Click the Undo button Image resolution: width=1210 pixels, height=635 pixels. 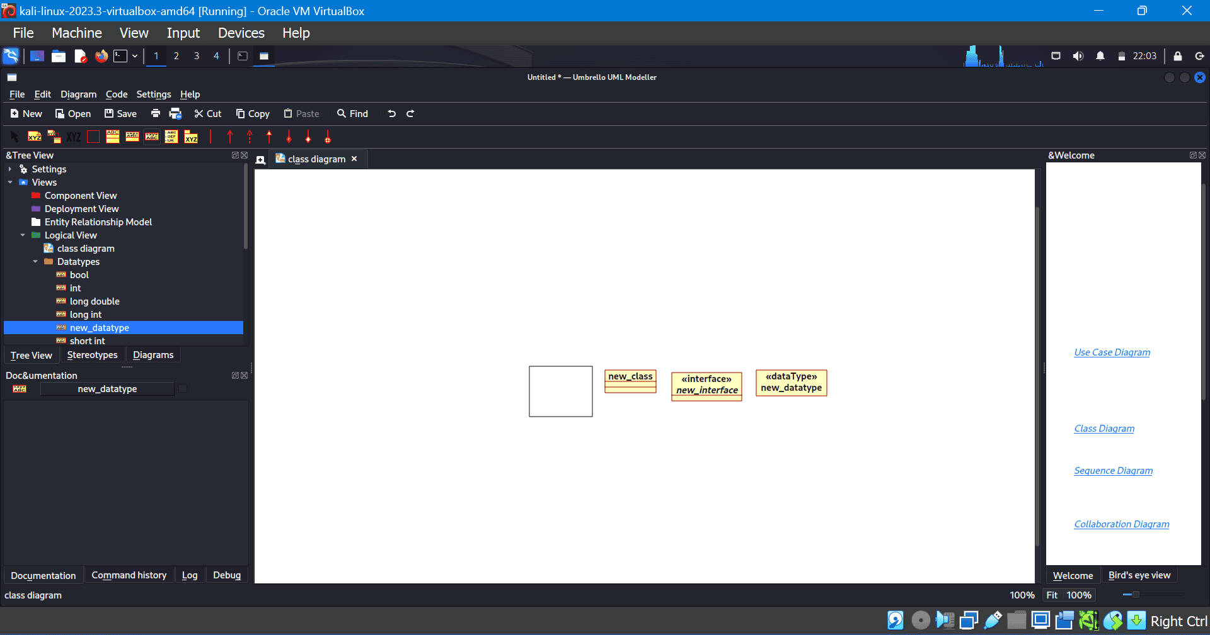coord(391,114)
